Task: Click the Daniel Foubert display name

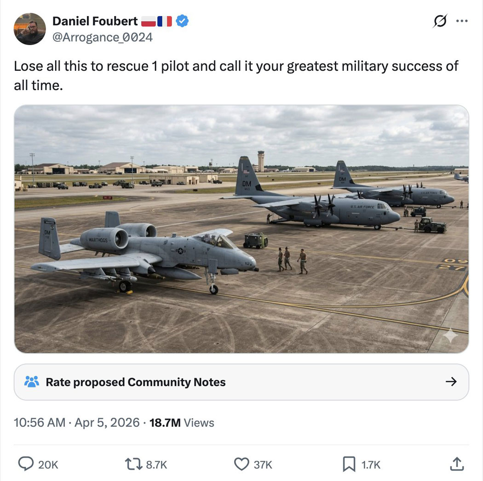Action: (95, 21)
